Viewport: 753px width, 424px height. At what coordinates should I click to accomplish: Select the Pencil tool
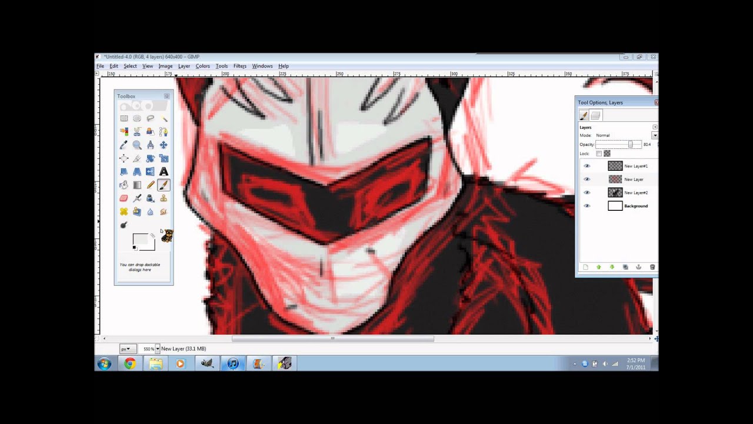(x=151, y=185)
